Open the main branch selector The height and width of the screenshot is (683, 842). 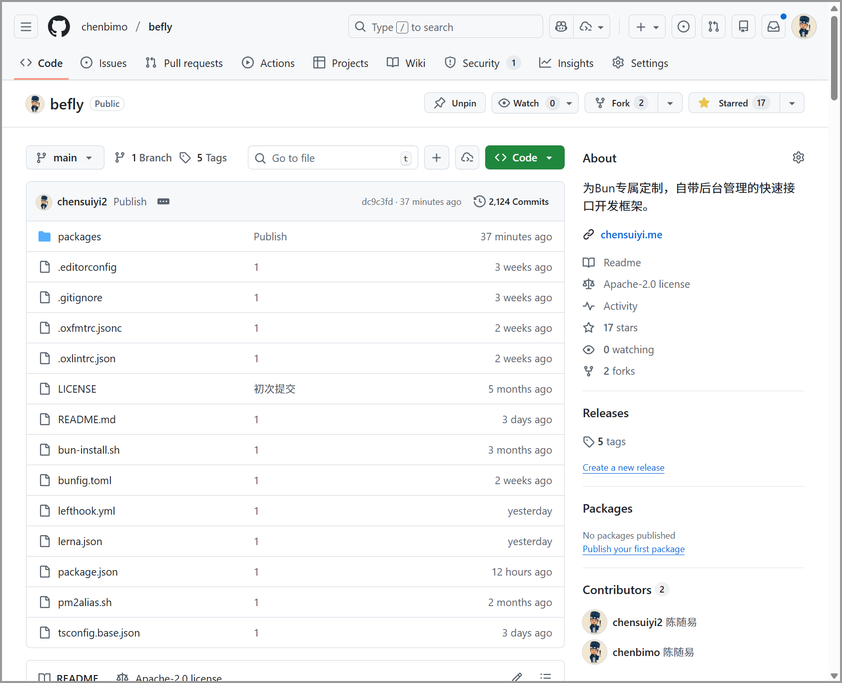click(x=65, y=158)
